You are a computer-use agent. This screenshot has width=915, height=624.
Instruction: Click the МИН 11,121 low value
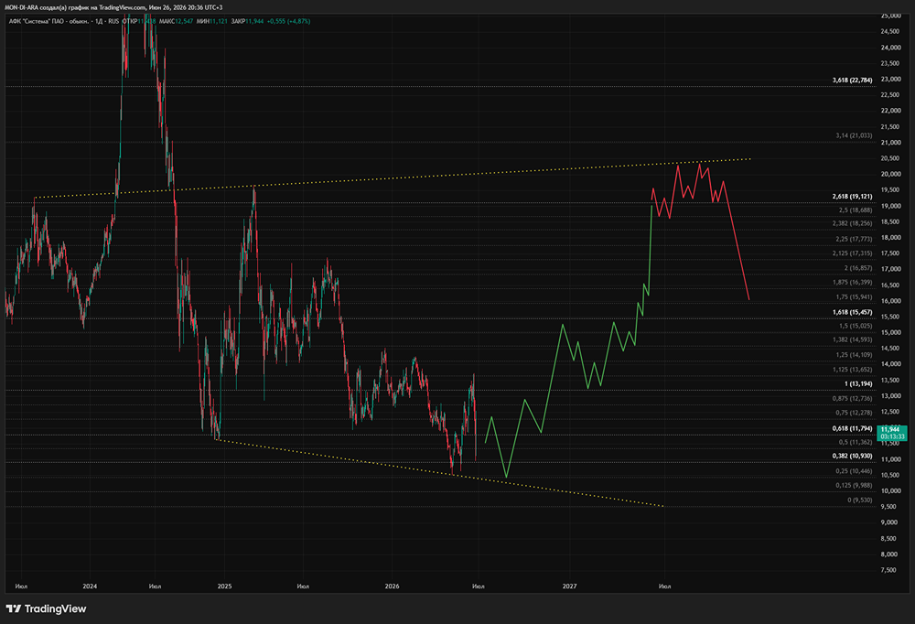point(212,21)
